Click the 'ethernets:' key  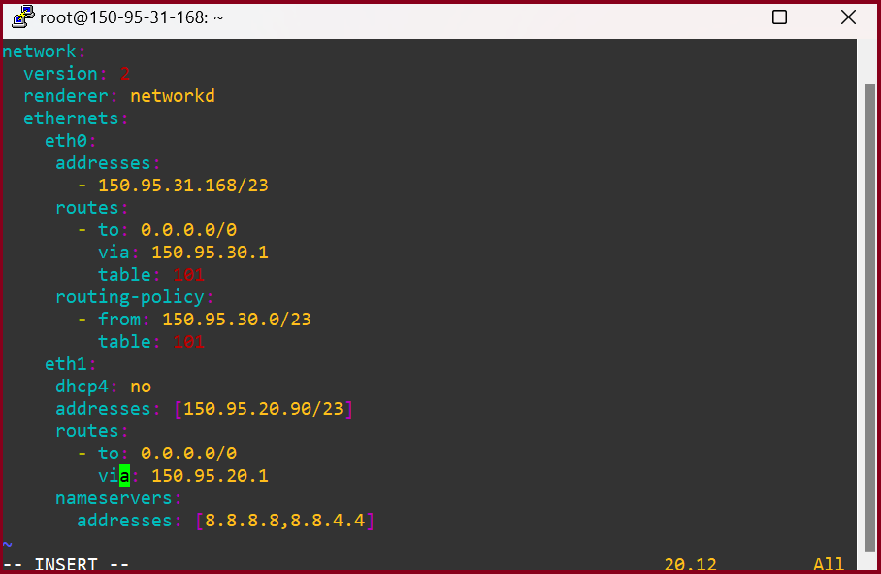click(x=76, y=118)
